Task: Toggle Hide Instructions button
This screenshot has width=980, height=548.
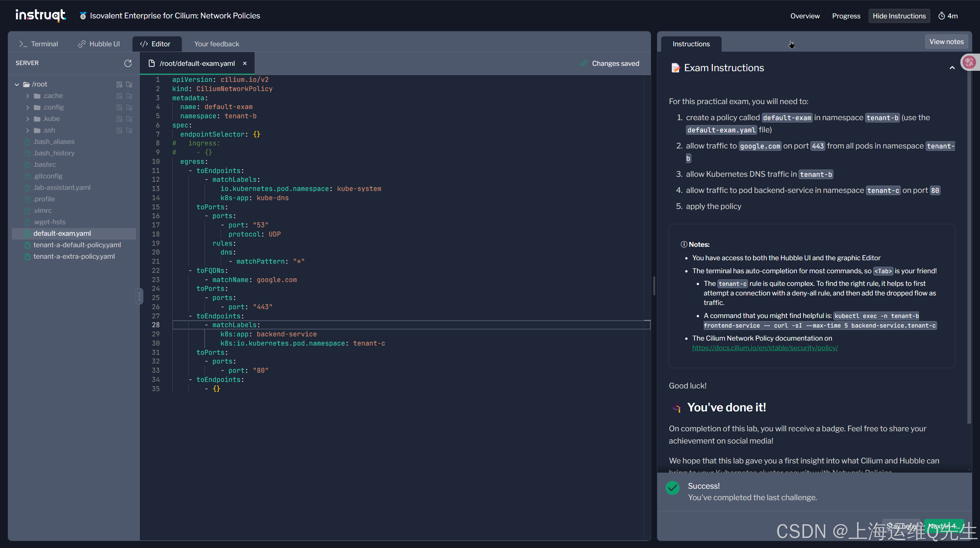Action: (899, 16)
